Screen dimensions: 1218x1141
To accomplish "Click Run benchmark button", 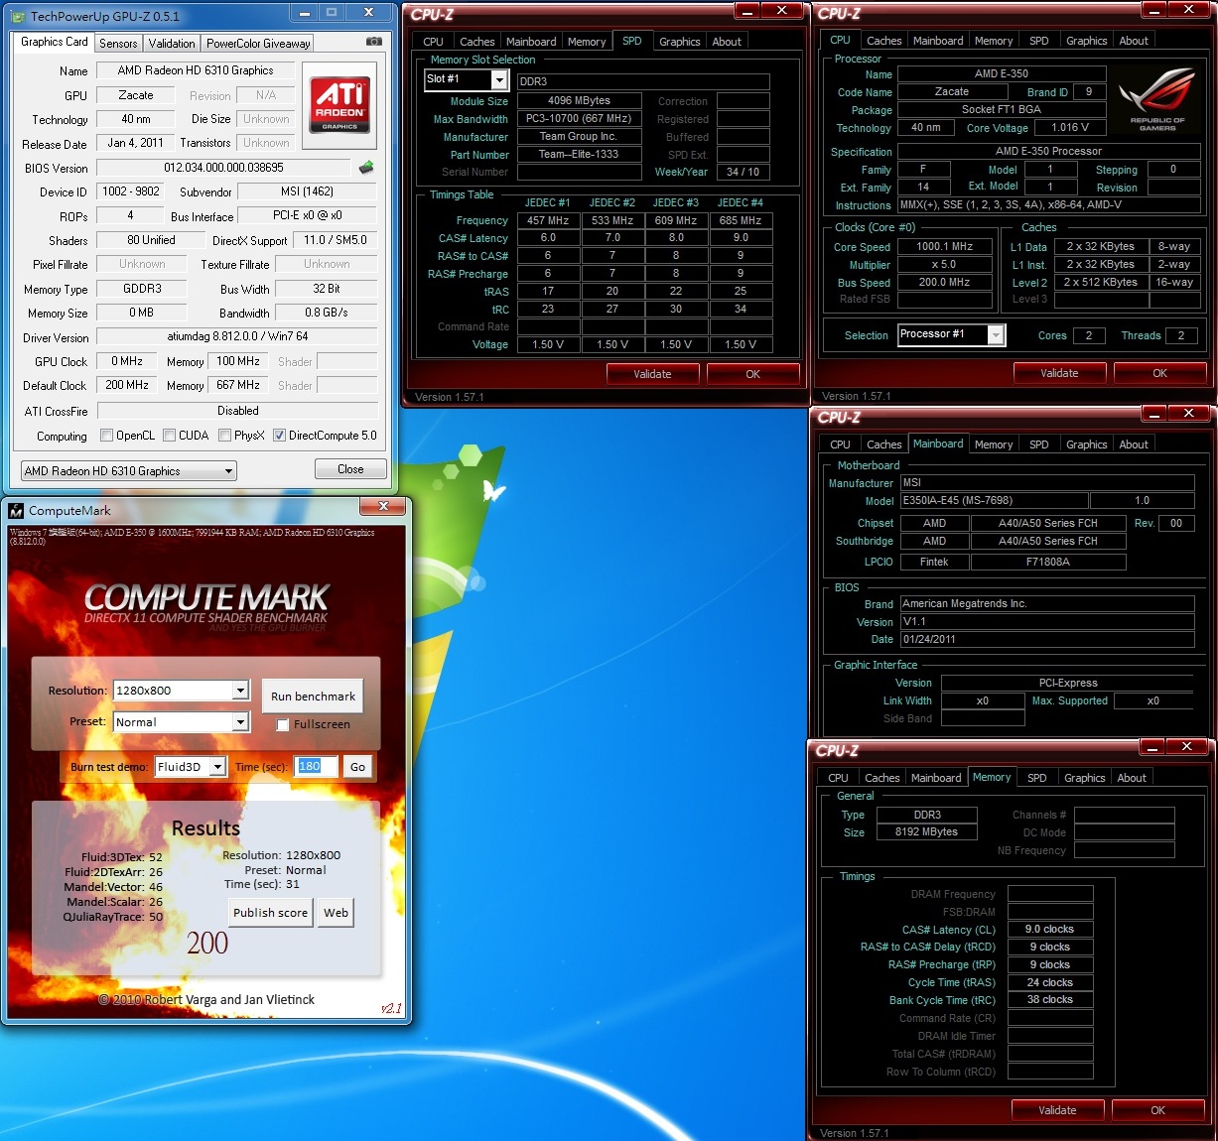I will point(313,697).
